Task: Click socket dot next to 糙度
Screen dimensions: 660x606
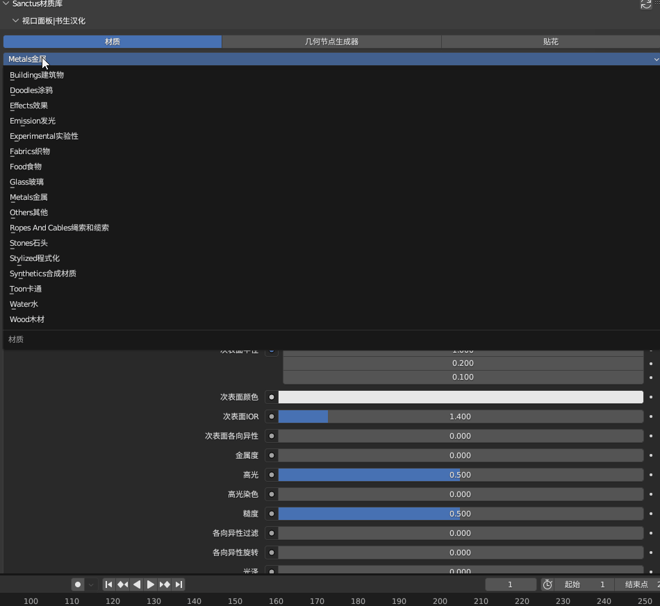Action: point(272,514)
